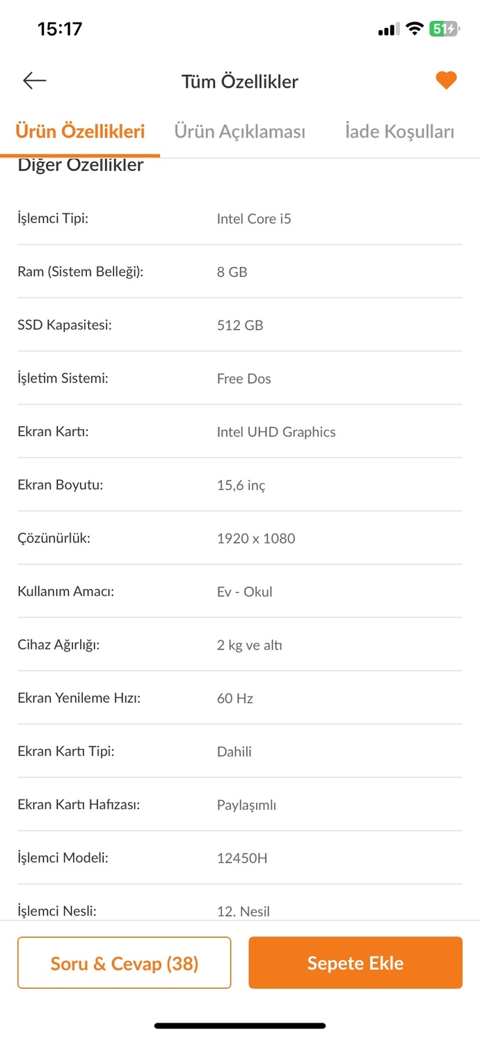480x1038 pixels.
Task: Switch to the Ürün Açıklaması tab
Action: 239,131
